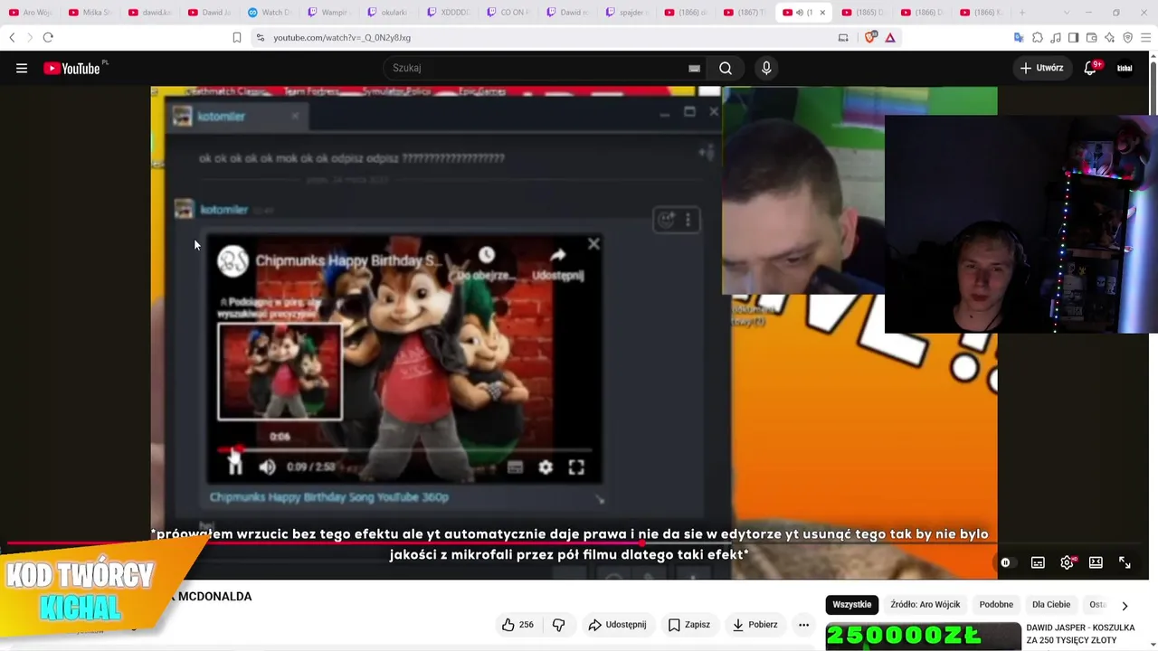Open the YouTube guide hamburger menu
The width and height of the screenshot is (1158, 651).
22,68
